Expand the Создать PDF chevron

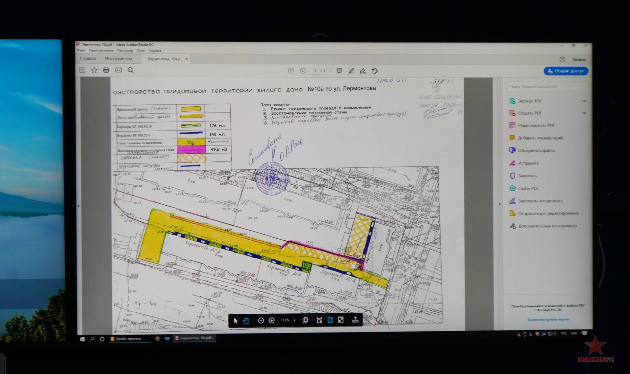[585, 113]
